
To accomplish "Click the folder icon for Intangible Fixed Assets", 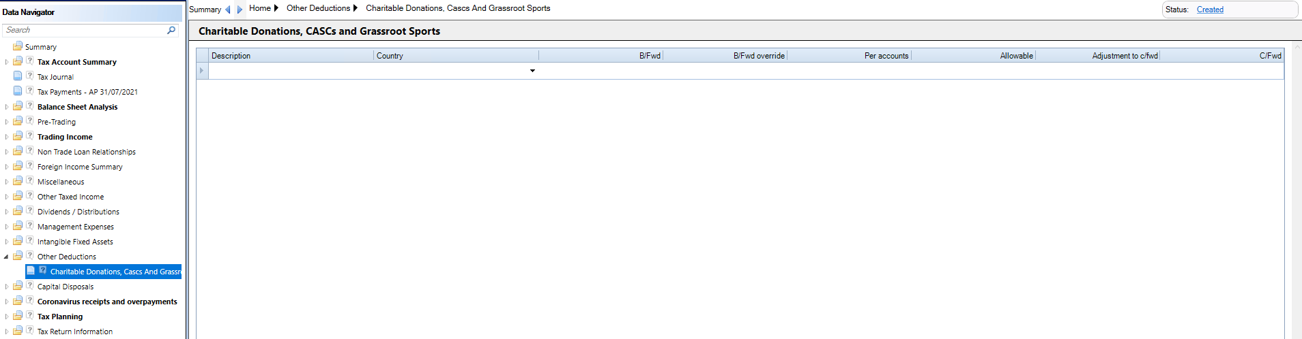I will click(x=18, y=241).
